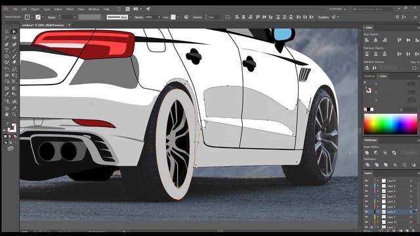Select the Type tool
The image size is (420, 236).
[x=7, y=50]
